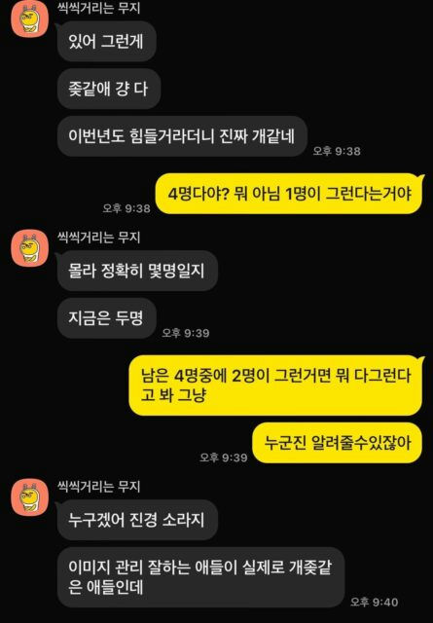This screenshot has width=433, height=623.
Task: Open the top 씩씩거리는 무지 profile avatar
Action: click(30, 18)
